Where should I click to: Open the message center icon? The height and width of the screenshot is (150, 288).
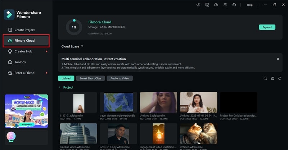pos(207,5)
